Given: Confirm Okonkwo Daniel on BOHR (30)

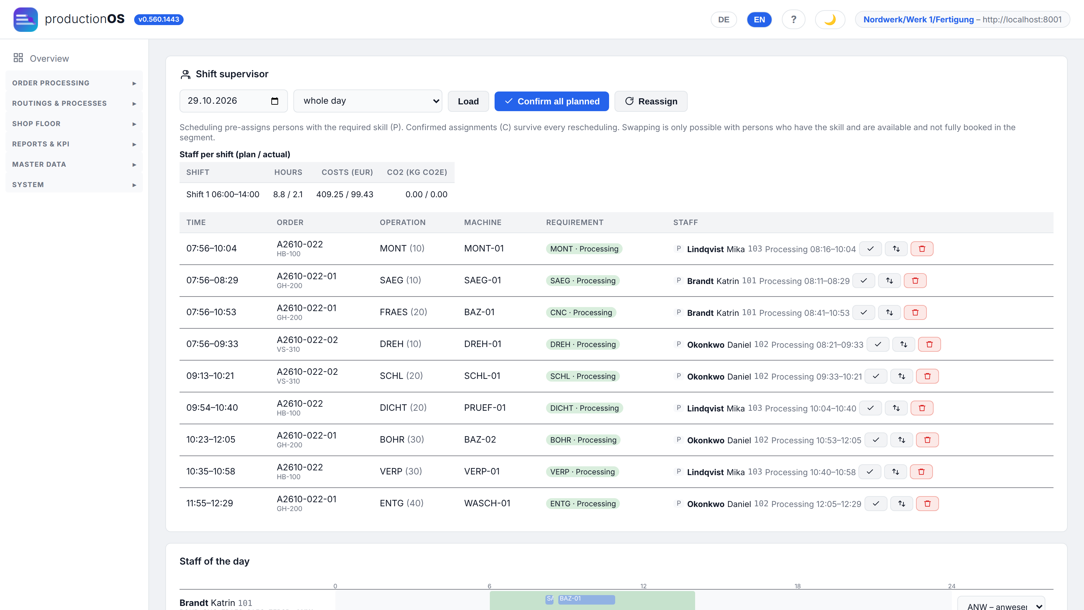Looking at the screenshot, I should tap(876, 440).
